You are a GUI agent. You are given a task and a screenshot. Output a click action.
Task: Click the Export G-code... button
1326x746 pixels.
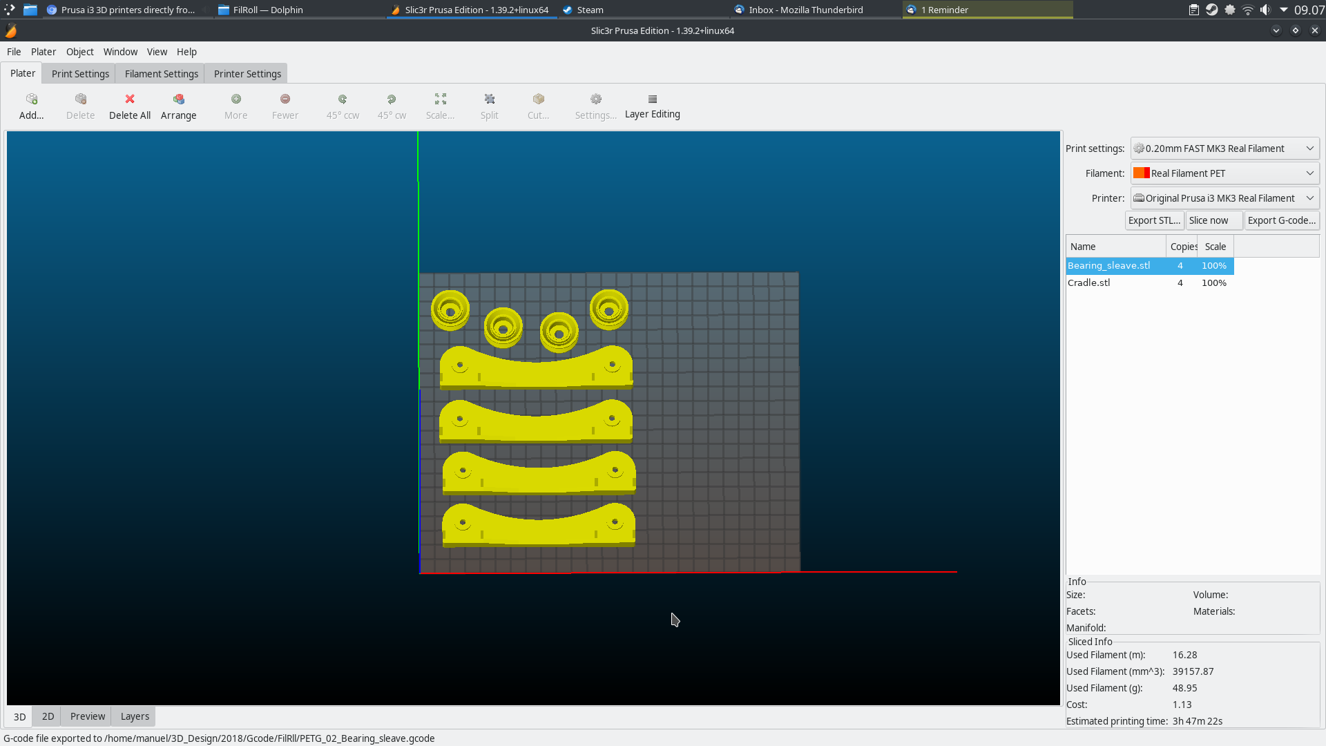point(1282,220)
